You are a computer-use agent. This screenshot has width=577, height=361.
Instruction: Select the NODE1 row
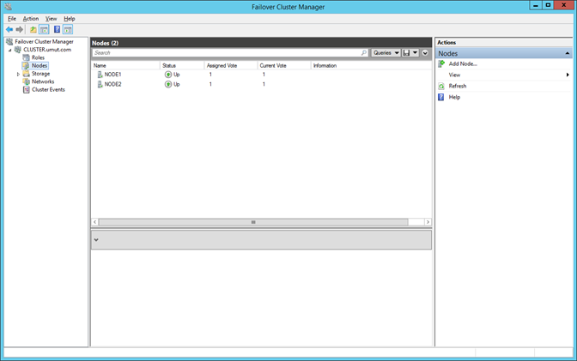261,75
